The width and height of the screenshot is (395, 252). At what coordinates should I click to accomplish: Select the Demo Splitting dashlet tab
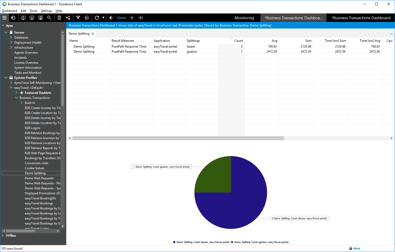point(79,34)
